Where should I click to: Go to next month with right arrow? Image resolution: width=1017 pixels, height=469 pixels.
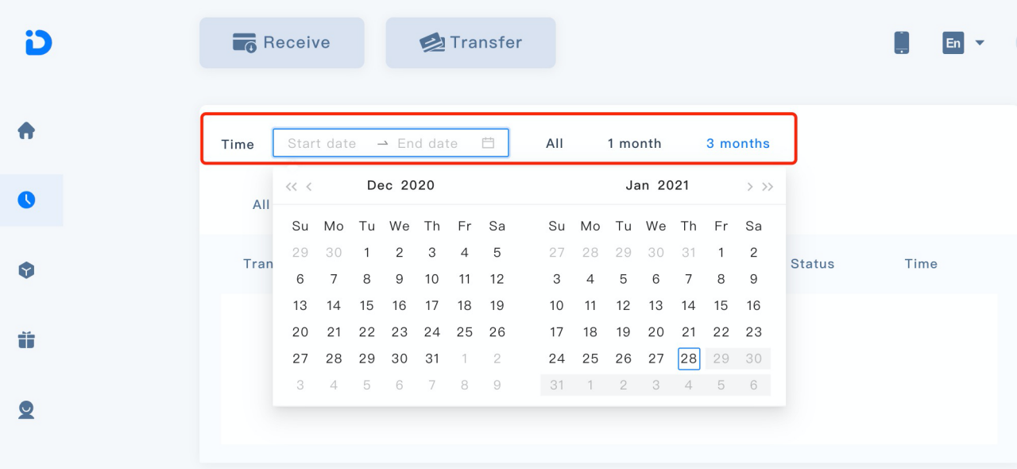[x=749, y=187]
